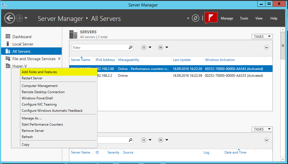The width and height of the screenshot is (288, 164).
Task: Open the red notifications flag
Action: click(x=211, y=18)
